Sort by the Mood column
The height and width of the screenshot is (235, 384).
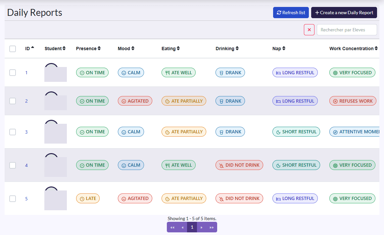click(x=126, y=49)
